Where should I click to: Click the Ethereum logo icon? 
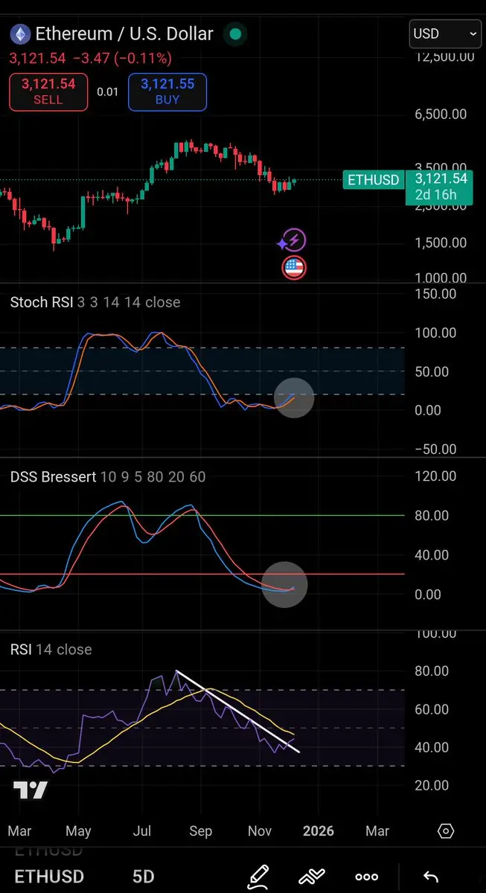point(19,33)
